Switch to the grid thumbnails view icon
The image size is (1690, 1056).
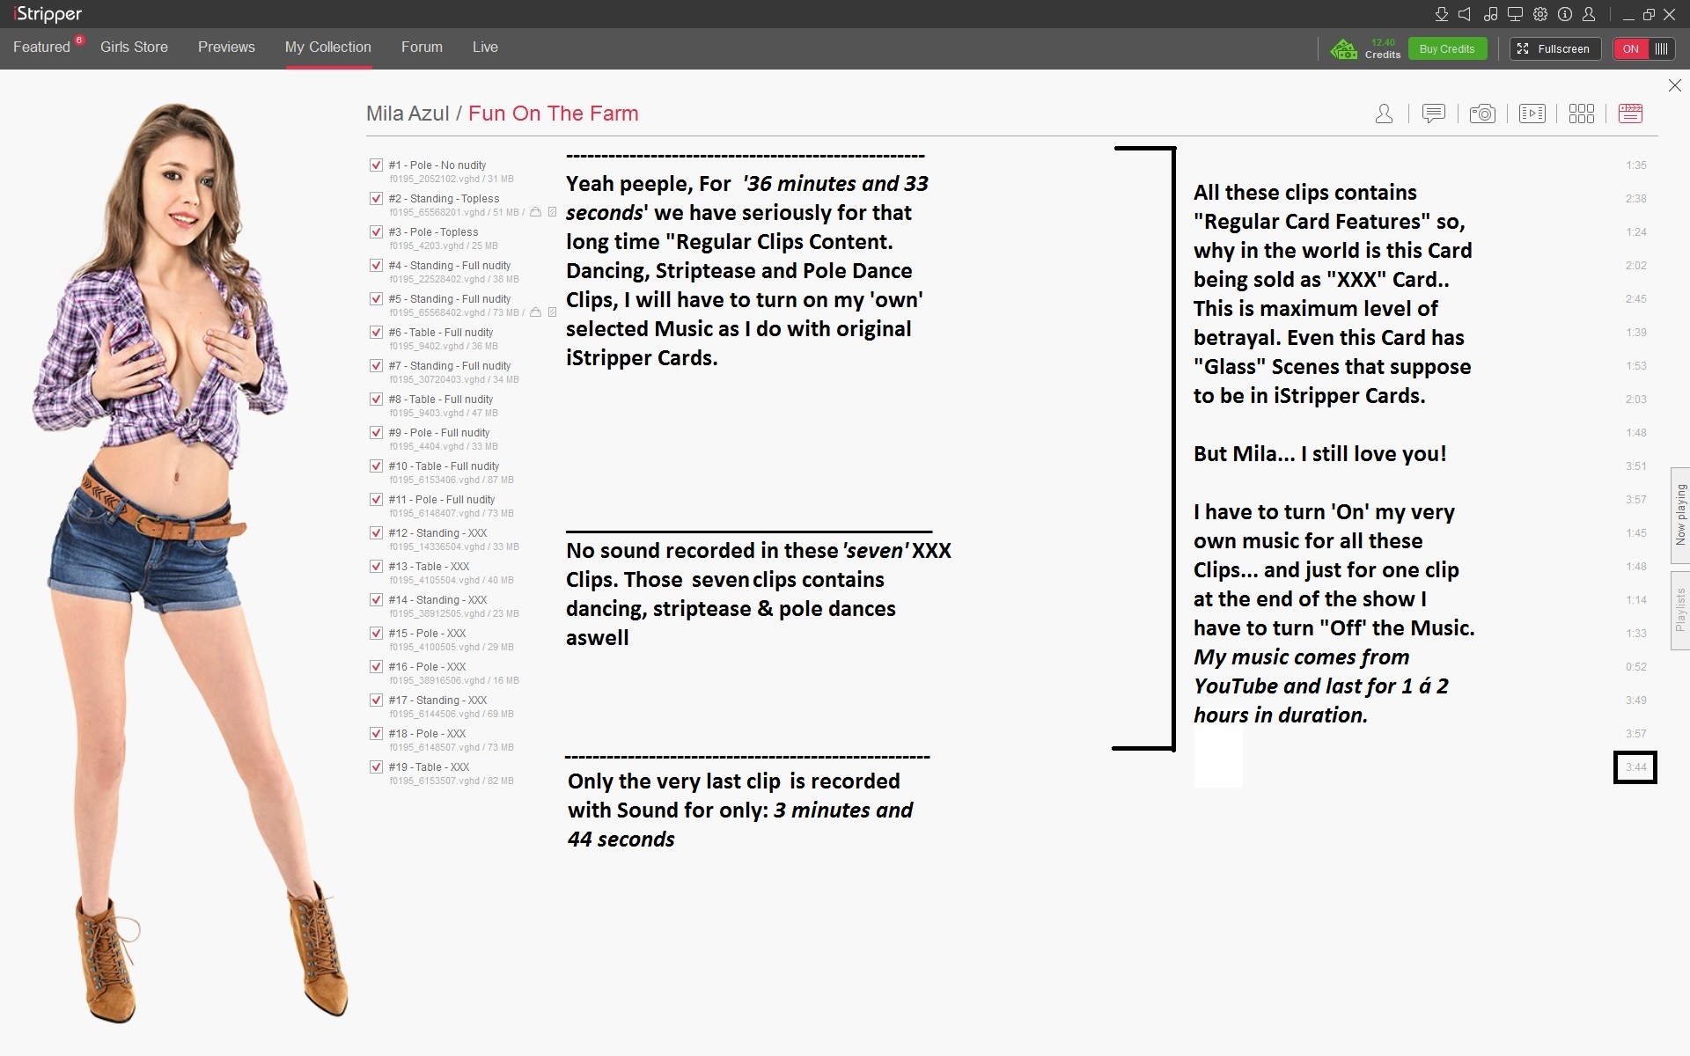(1581, 114)
